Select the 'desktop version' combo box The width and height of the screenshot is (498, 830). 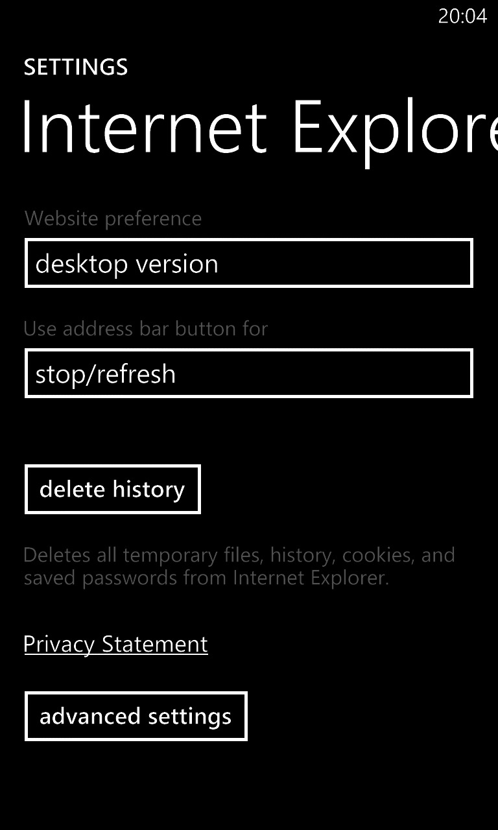tap(248, 263)
